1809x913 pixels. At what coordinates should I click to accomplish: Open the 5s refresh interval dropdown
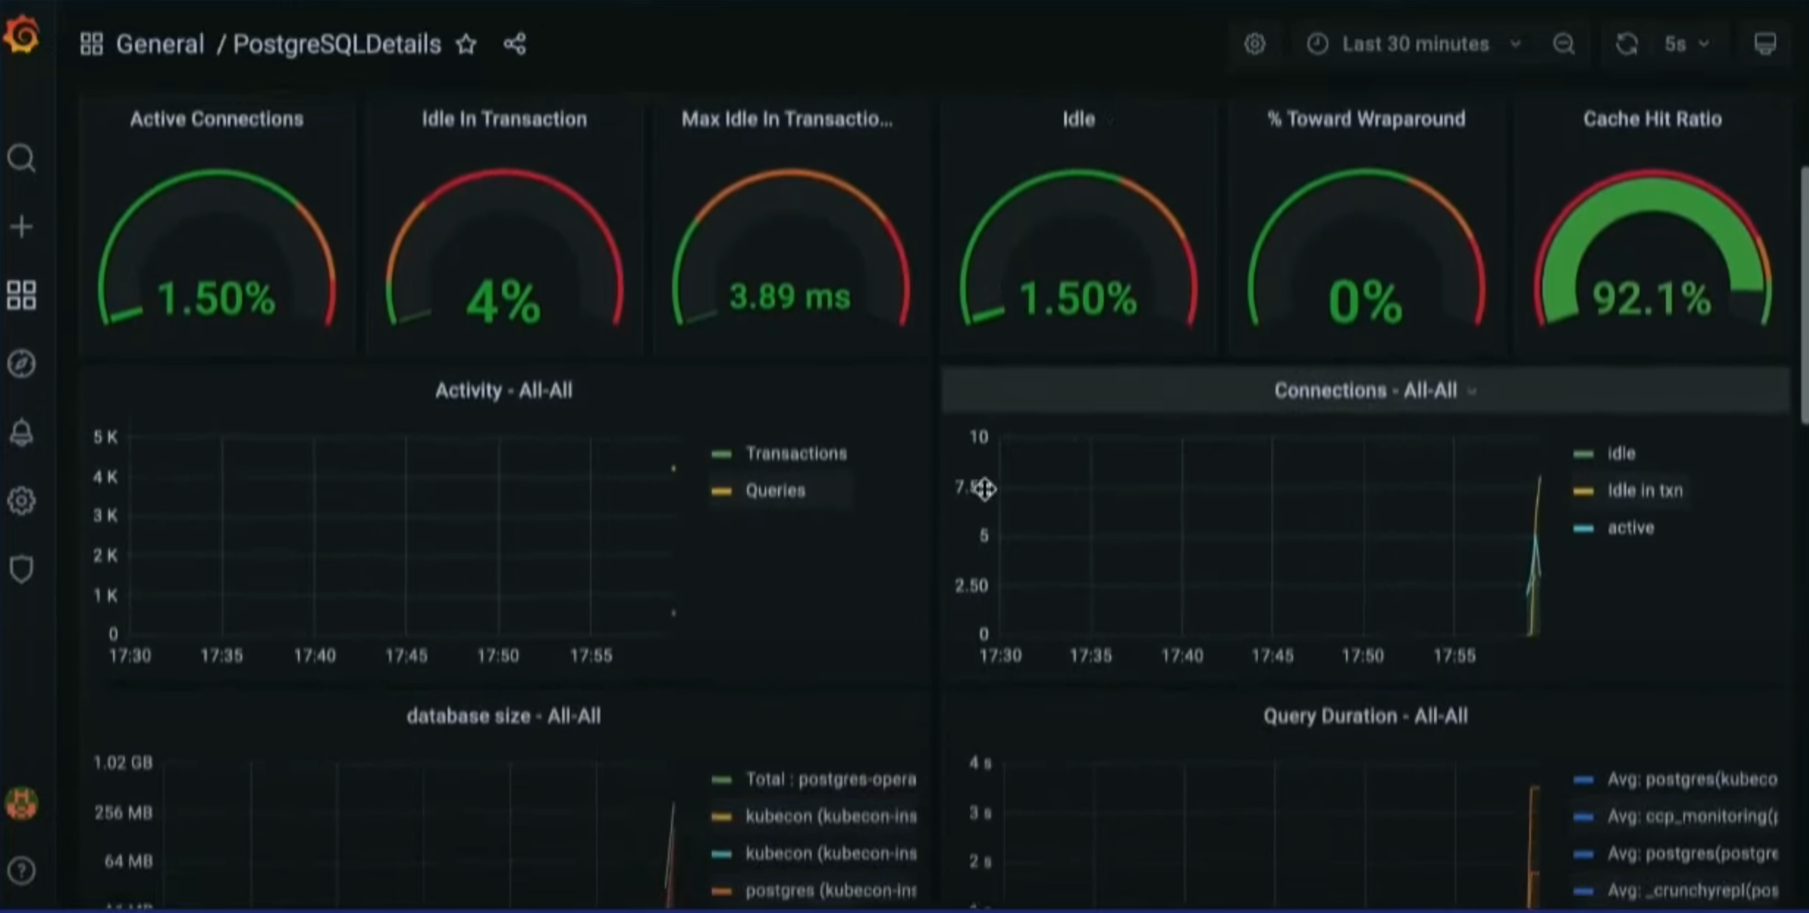(1686, 44)
